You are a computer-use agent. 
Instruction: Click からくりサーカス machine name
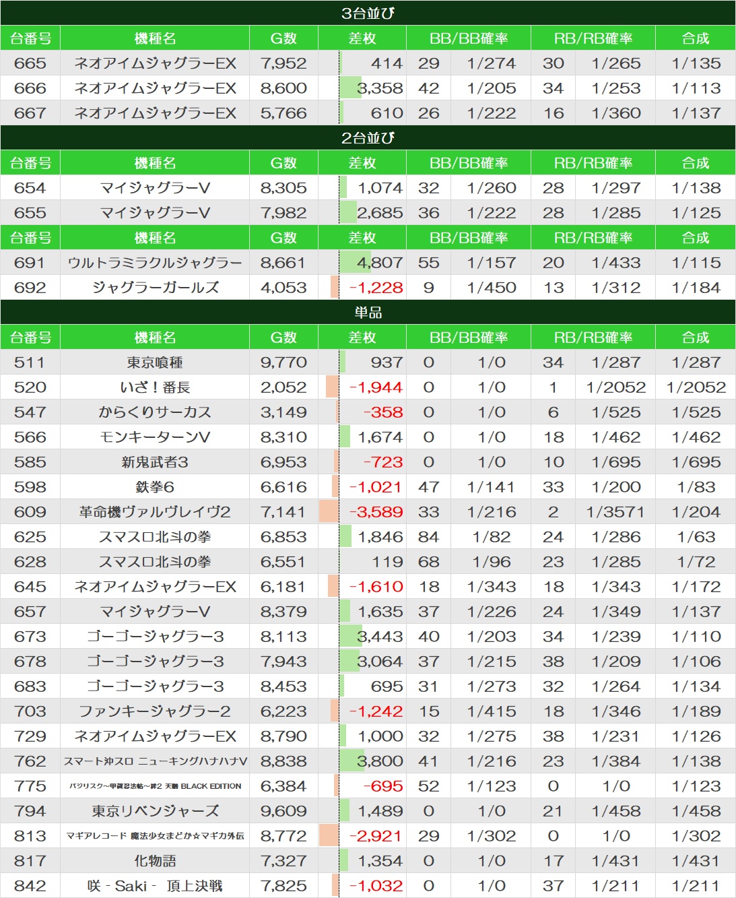[155, 412]
